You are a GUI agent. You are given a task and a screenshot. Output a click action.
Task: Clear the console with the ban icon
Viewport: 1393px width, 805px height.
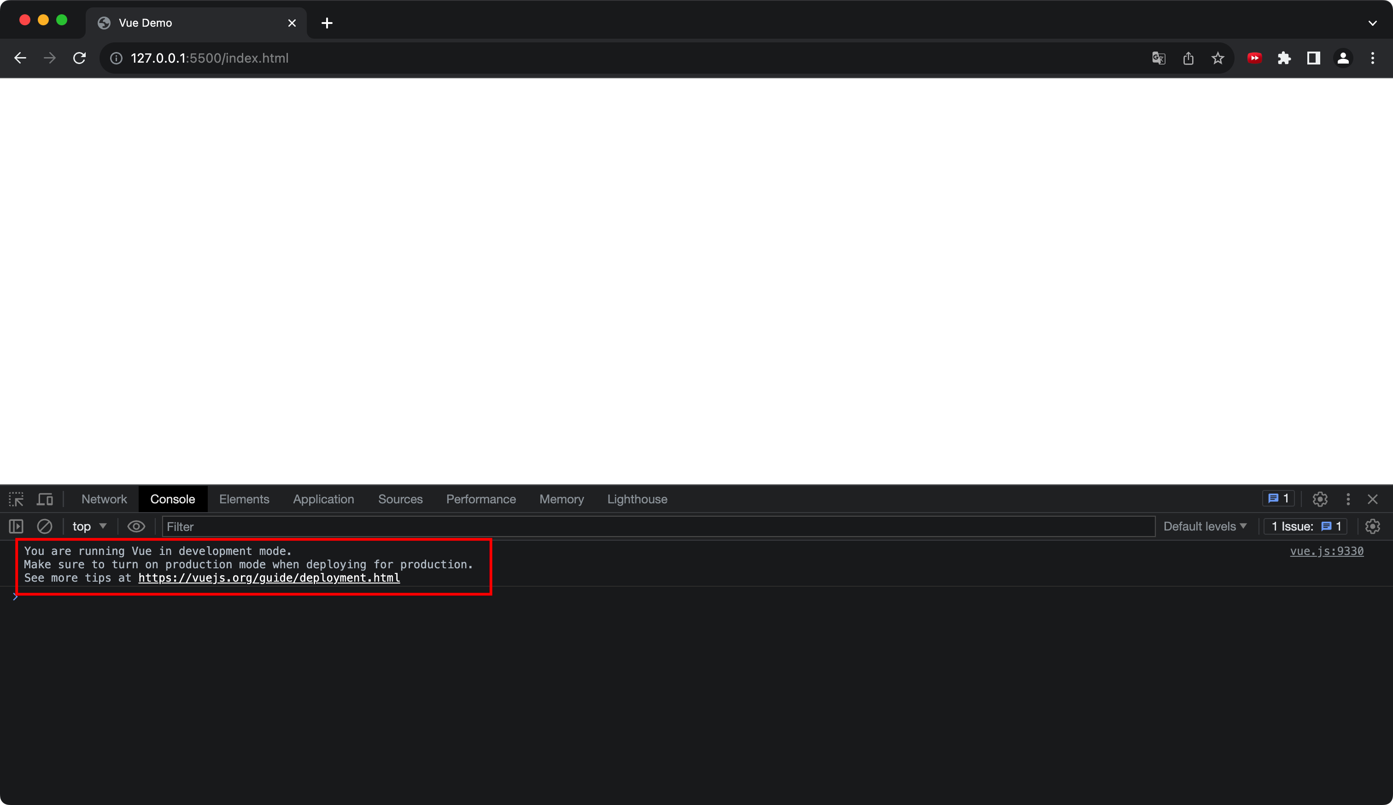[x=44, y=526]
